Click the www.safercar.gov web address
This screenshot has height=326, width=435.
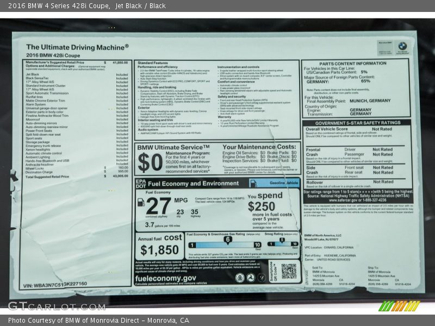[322, 199]
